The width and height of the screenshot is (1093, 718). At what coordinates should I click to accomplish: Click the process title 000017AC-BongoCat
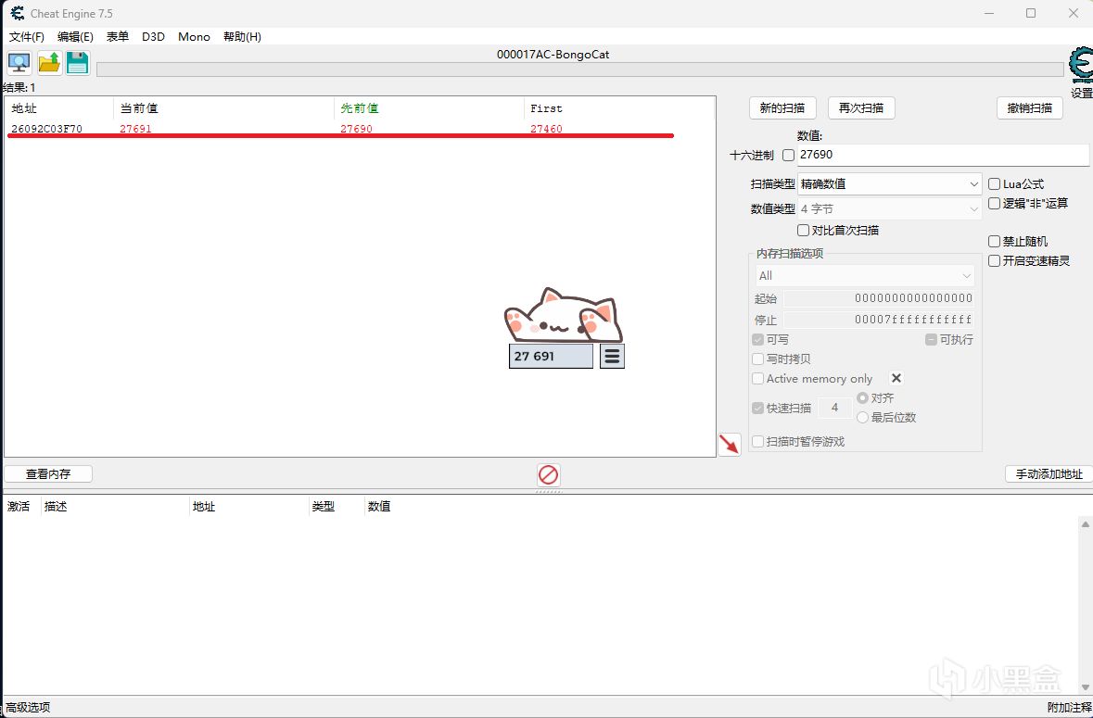tap(553, 55)
